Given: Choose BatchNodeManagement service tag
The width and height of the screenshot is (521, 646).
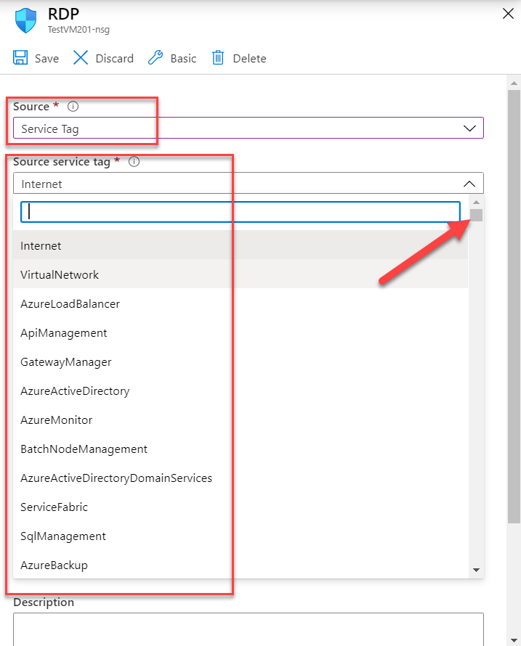Looking at the screenshot, I should [241, 449].
